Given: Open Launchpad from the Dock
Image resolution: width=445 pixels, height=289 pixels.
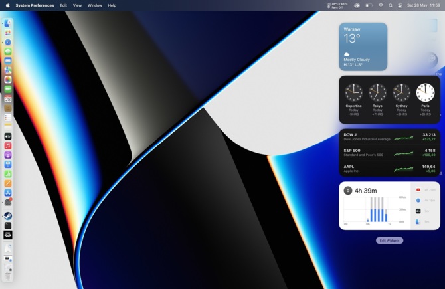Looking at the screenshot, I should coord(8,33).
